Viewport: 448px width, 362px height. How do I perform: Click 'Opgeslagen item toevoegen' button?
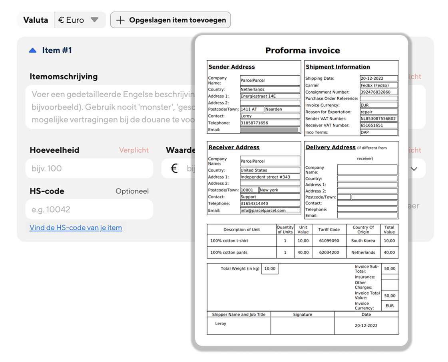171,20
